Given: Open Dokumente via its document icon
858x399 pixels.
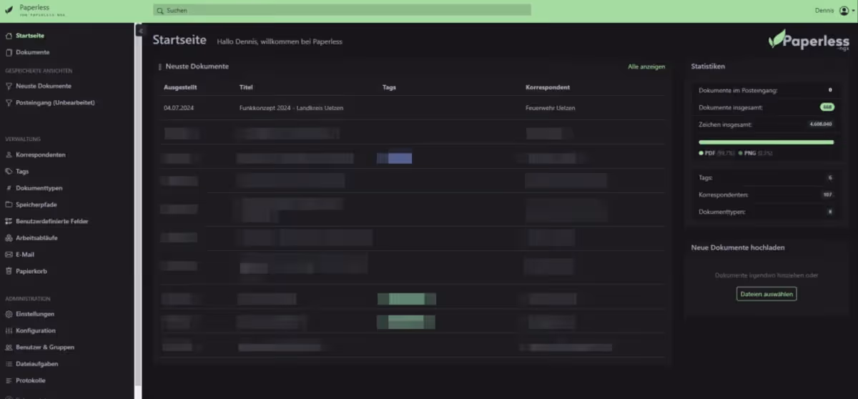Looking at the screenshot, I should 9,52.
